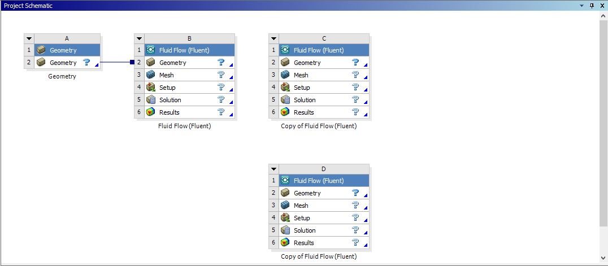Image resolution: width=608 pixels, height=266 pixels.
Task: Select the Fluid Flow (Fluent) title row in system B
Action: pos(190,50)
